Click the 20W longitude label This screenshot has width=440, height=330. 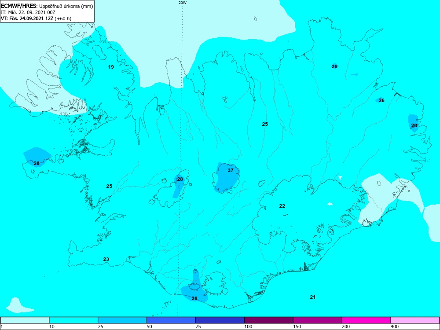point(183,3)
